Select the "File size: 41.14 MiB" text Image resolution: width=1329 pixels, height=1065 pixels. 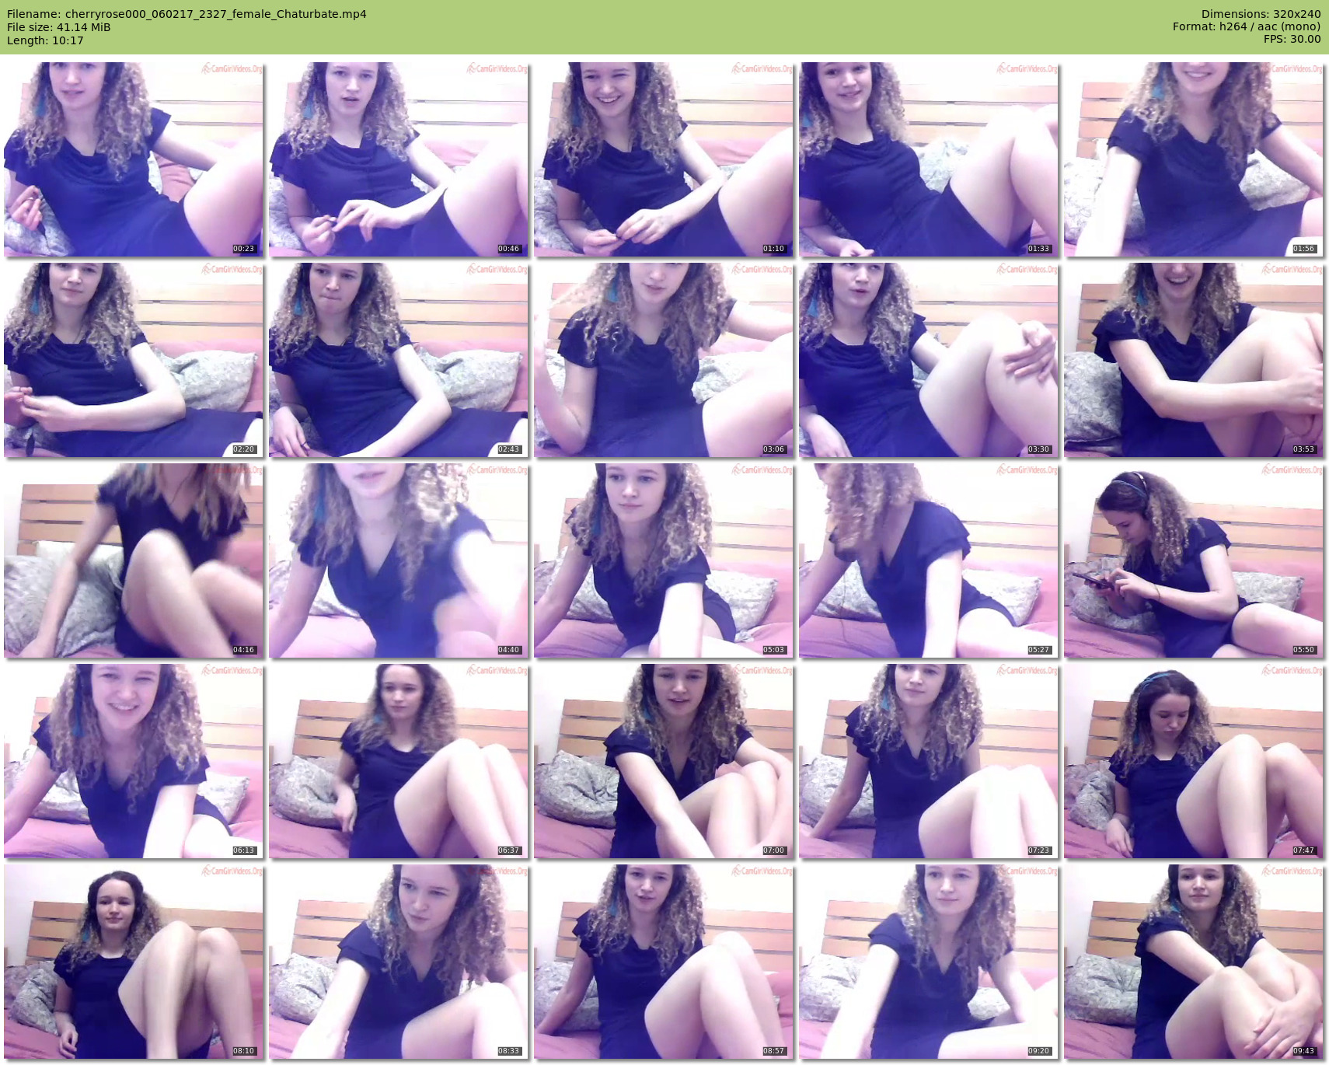58,27
